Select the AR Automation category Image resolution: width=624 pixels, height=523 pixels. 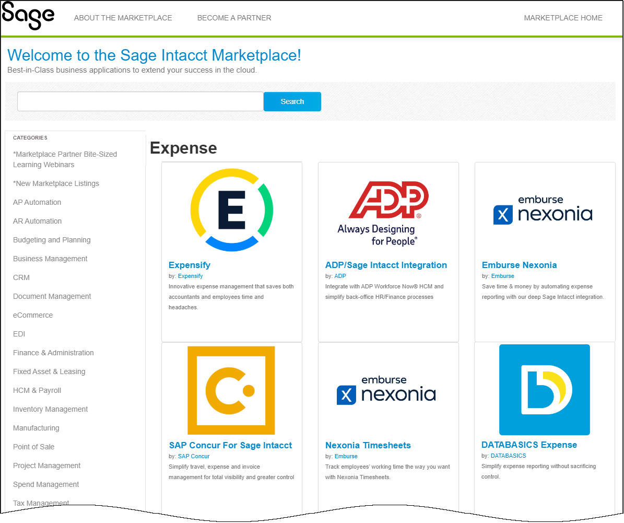(x=38, y=221)
